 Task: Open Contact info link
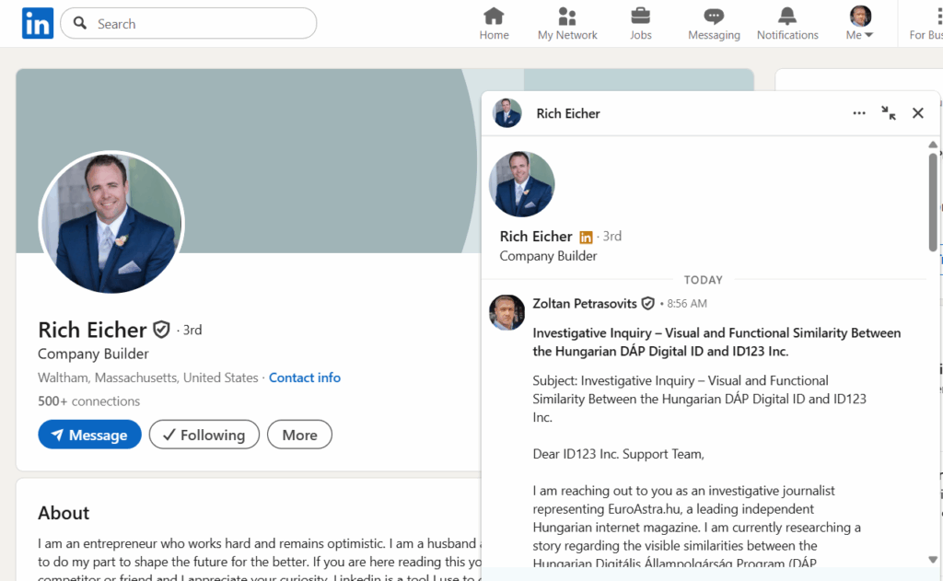(x=305, y=378)
